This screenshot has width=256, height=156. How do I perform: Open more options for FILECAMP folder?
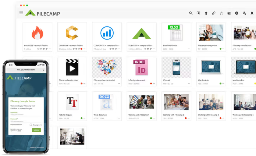[x=154, y=49]
